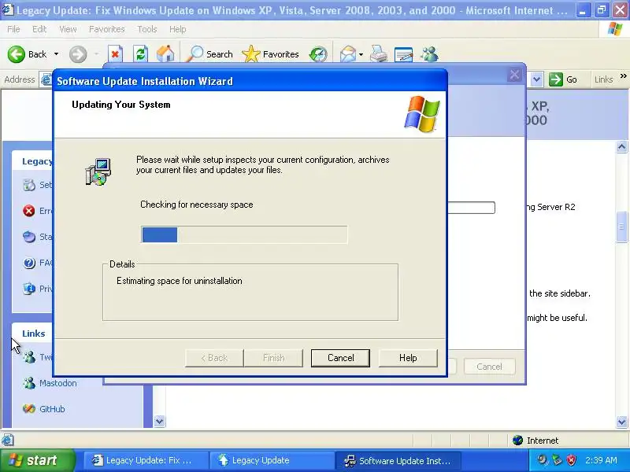Expand the Mail button dropdown arrow
The image size is (630, 472).
361,54
